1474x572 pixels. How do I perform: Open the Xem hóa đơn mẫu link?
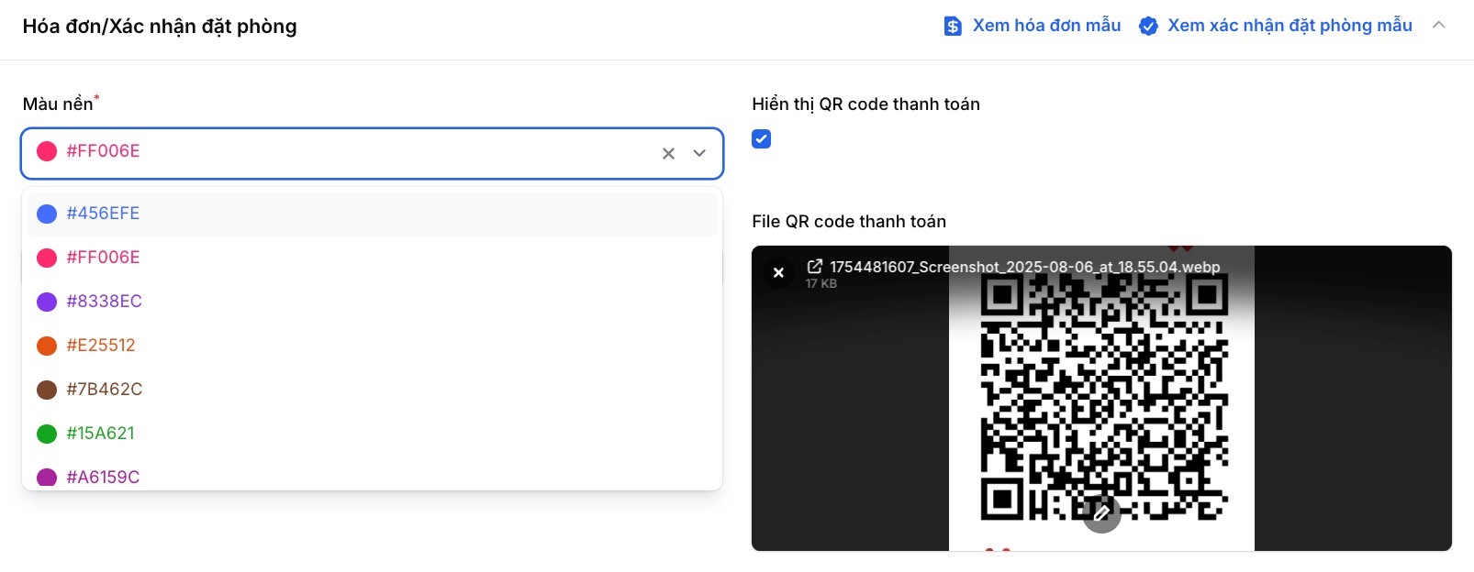1046,26
